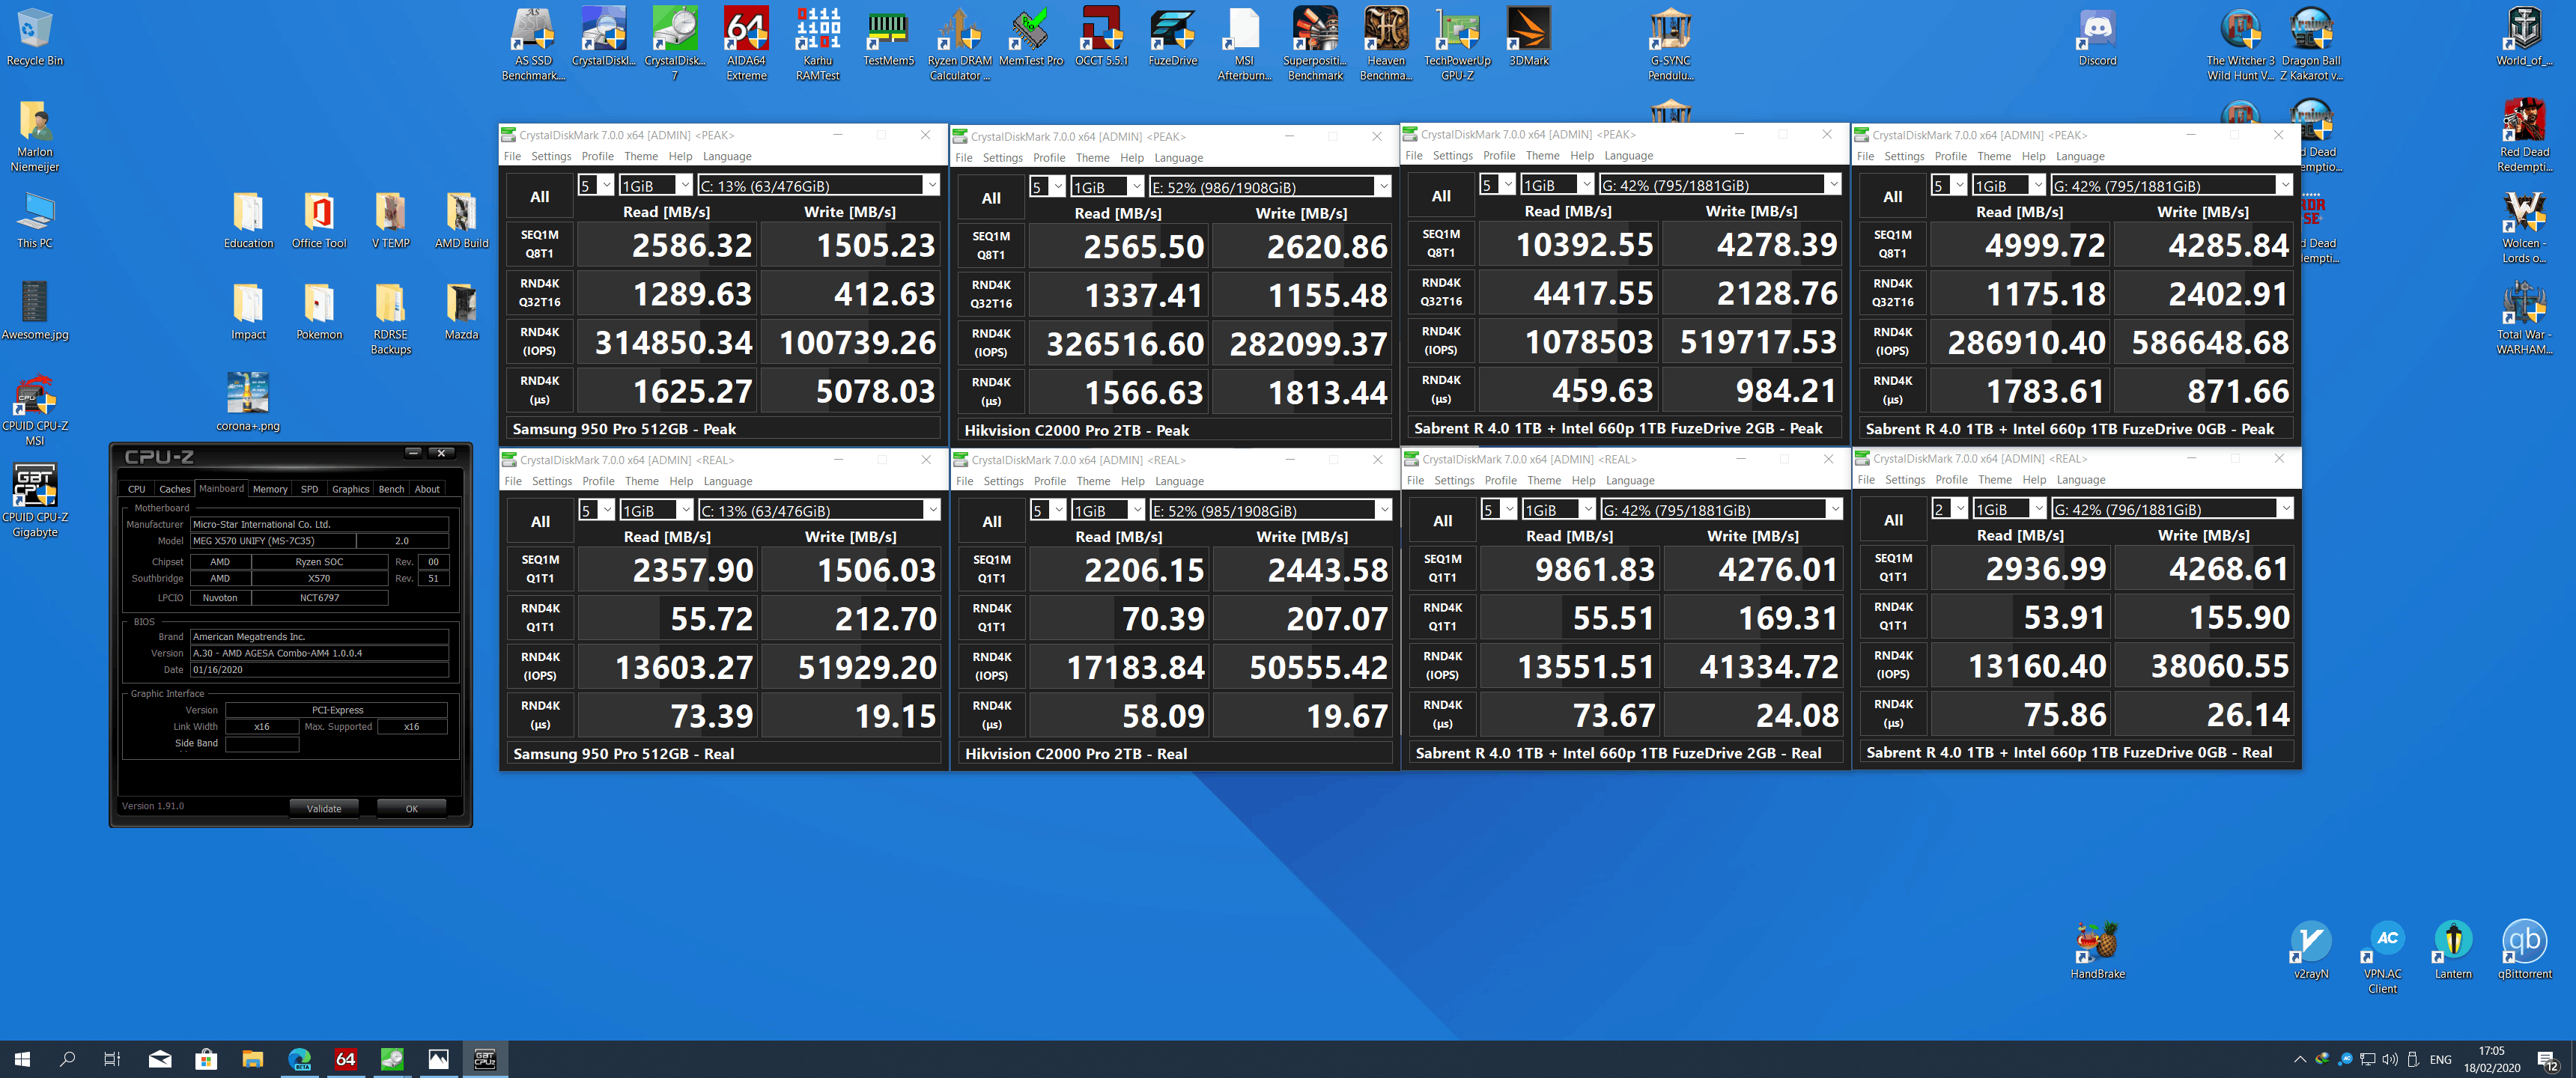
Task: Expand drive dropdown in Samsung 950 Pro Peak window
Action: click(x=931, y=186)
